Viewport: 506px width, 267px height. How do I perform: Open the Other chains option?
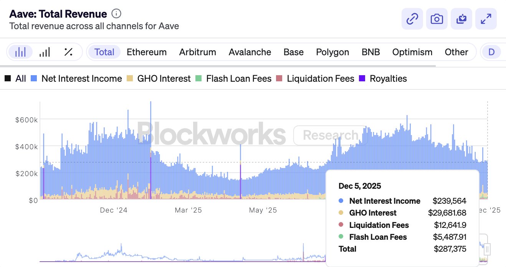(456, 52)
